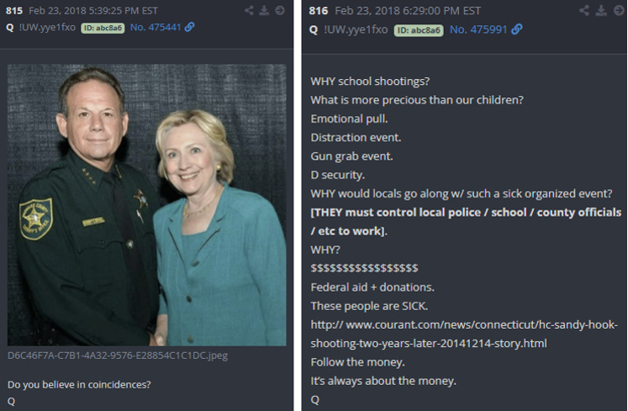Select tripcode !UW.yye1fxo on post 815
This screenshot has width=628, height=411.
pyautogui.click(x=47, y=27)
